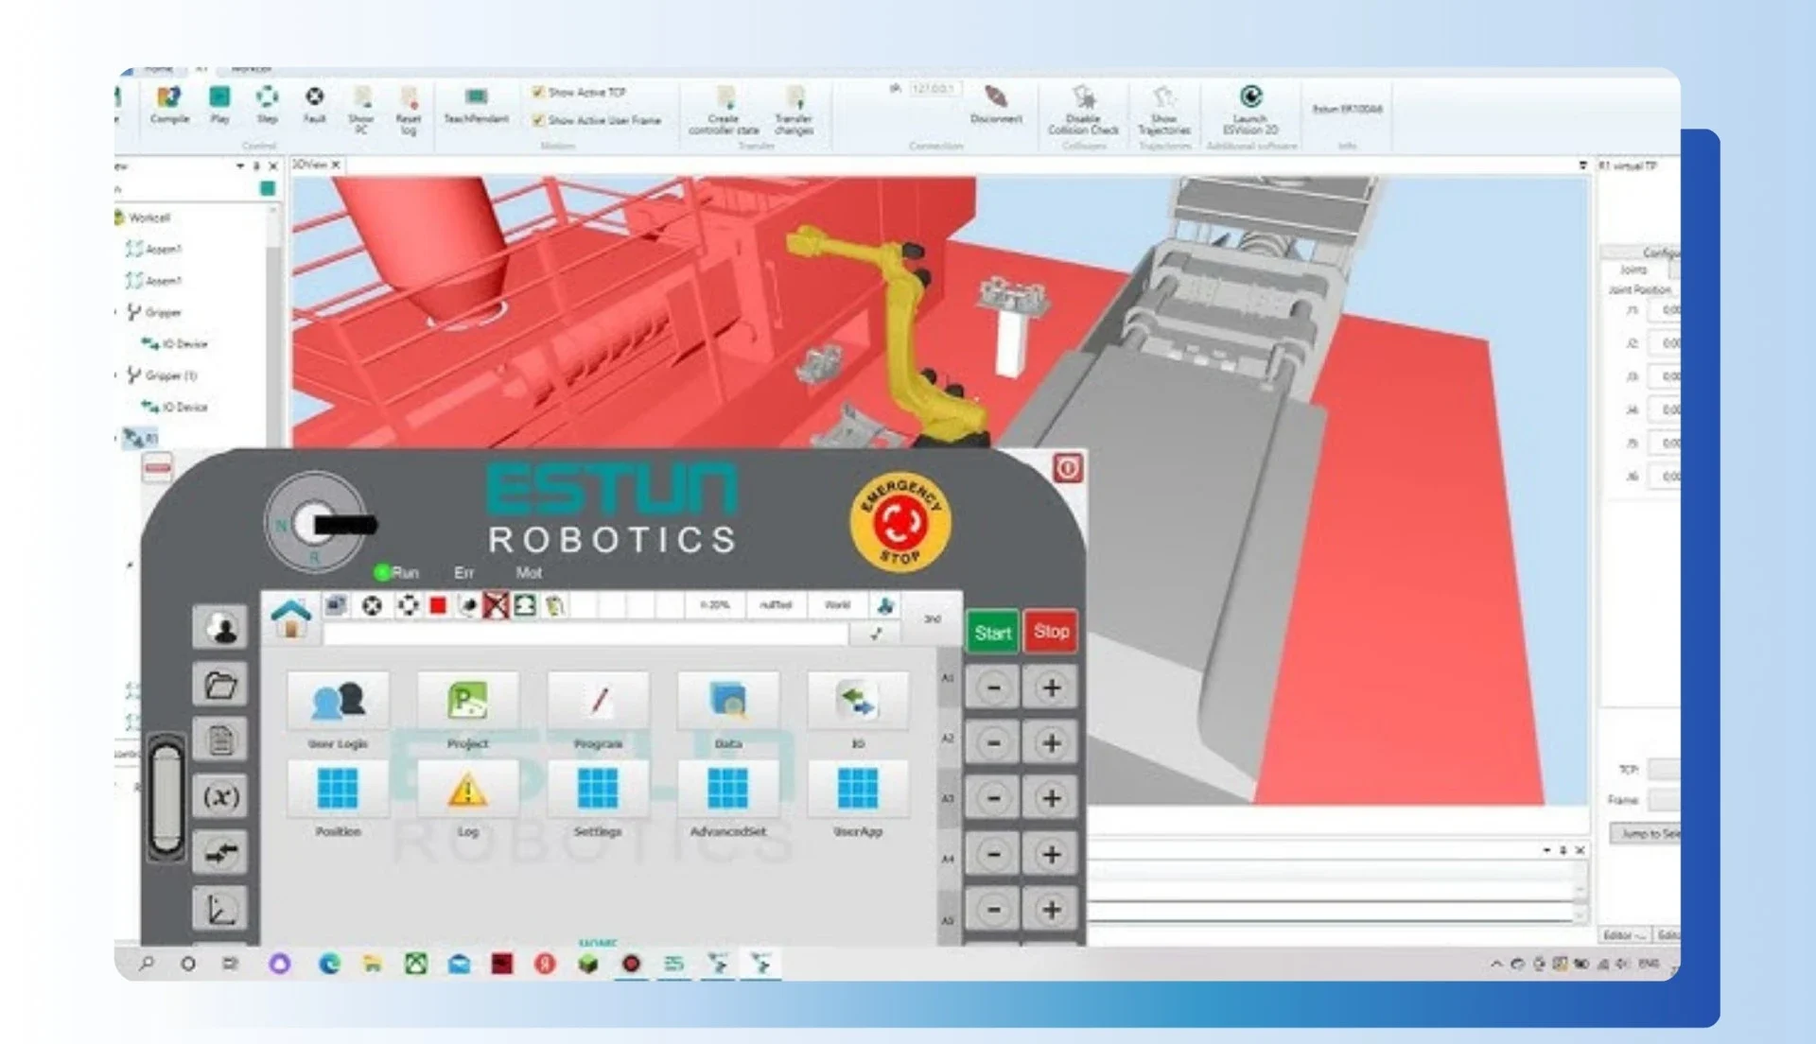This screenshot has width=1816, height=1044.
Task: Open the World coordinate selector on the pendant
Action: [x=837, y=605]
